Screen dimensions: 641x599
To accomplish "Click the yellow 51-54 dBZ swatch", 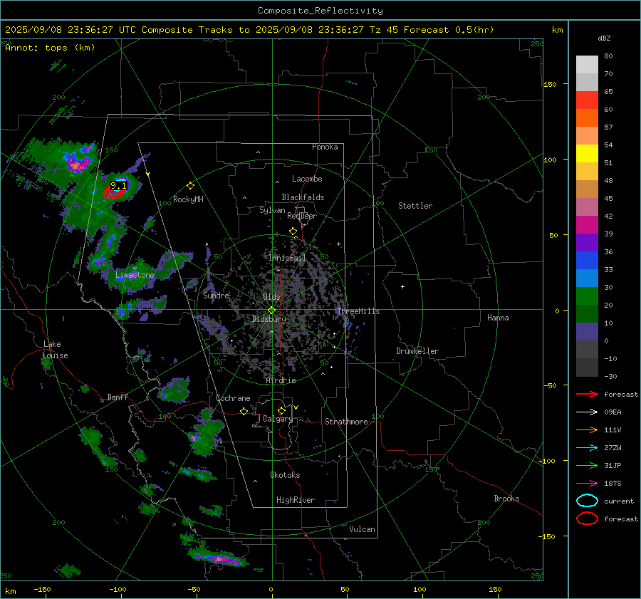I will pos(587,154).
